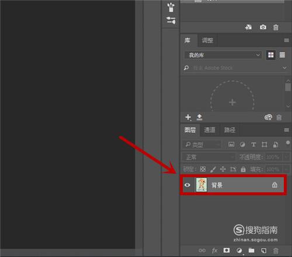Filter layers by smart objects

pos(276,145)
